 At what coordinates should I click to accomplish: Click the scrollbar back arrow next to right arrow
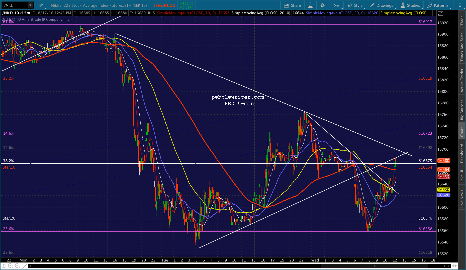444,266
